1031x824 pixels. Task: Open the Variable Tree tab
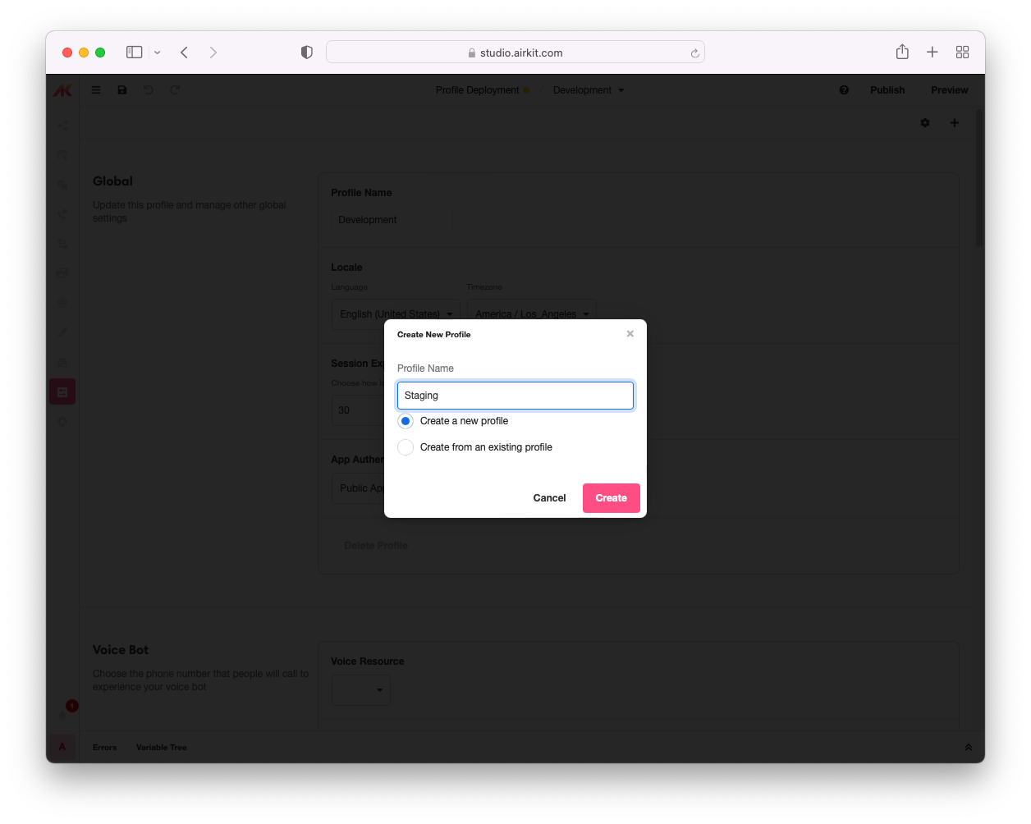point(162,748)
